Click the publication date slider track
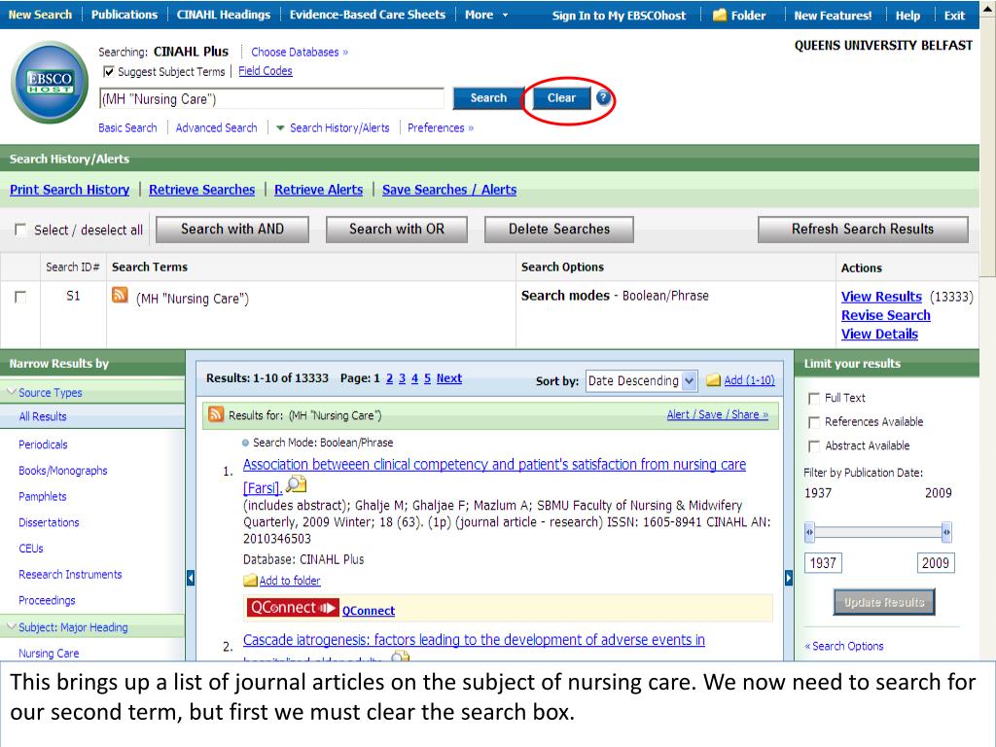The width and height of the screenshot is (996, 747). click(878, 532)
